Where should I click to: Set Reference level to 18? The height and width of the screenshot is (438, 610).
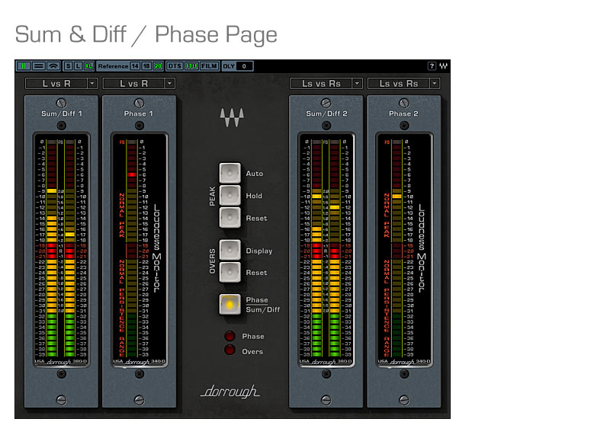tap(146, 66)
